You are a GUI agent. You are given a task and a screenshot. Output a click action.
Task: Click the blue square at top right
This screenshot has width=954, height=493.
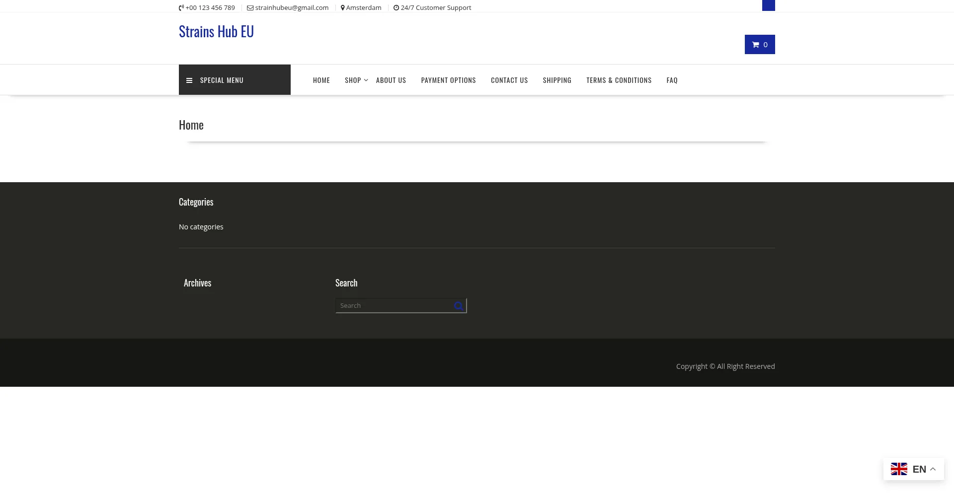tap(769, 5)
